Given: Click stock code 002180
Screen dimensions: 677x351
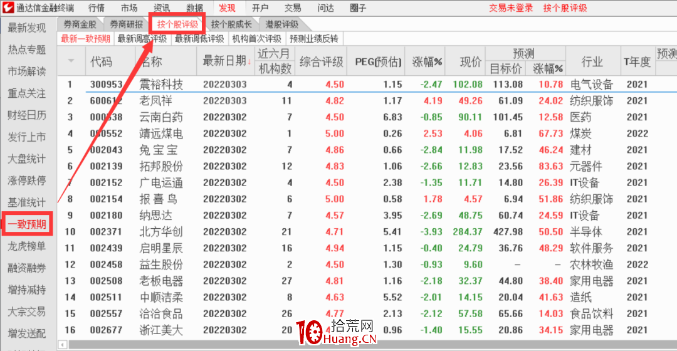Looking at the screenshot, I should (106, 216).
